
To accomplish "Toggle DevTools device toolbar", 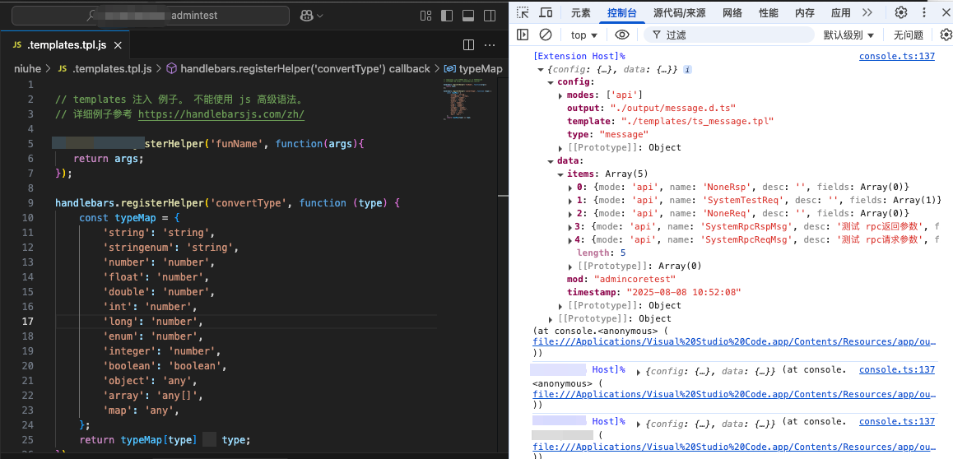I will point(546,13).
